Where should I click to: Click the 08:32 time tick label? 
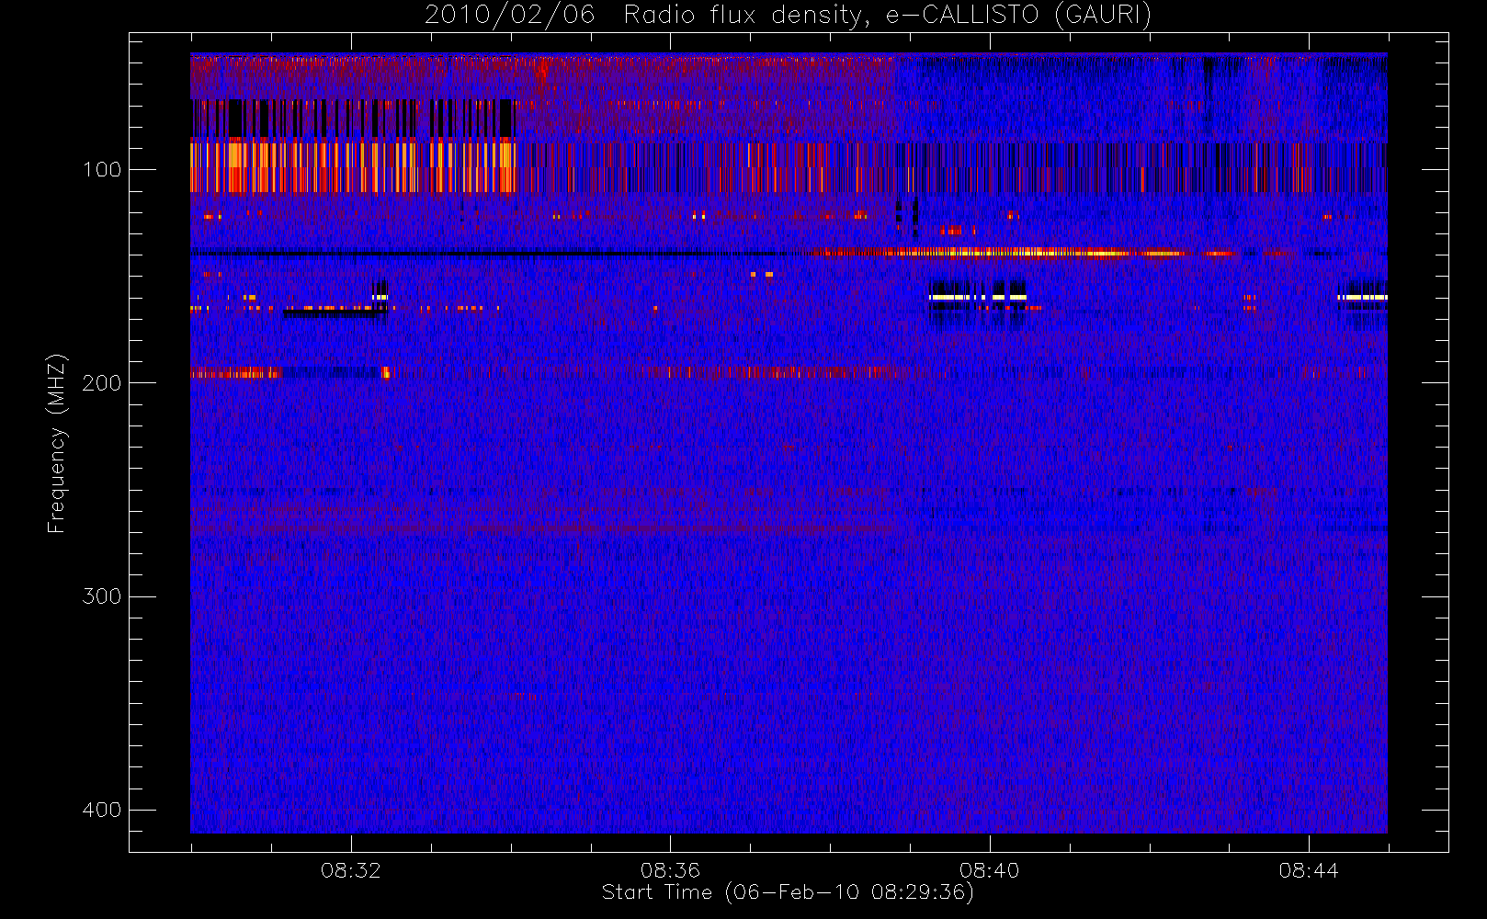tap(350, 869)
